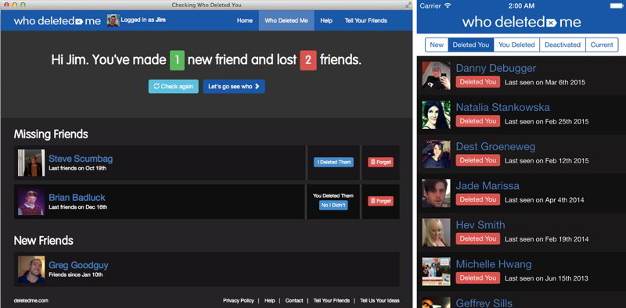
Task: Open the Help menu item in header
Action: click(x=326, y=21)
